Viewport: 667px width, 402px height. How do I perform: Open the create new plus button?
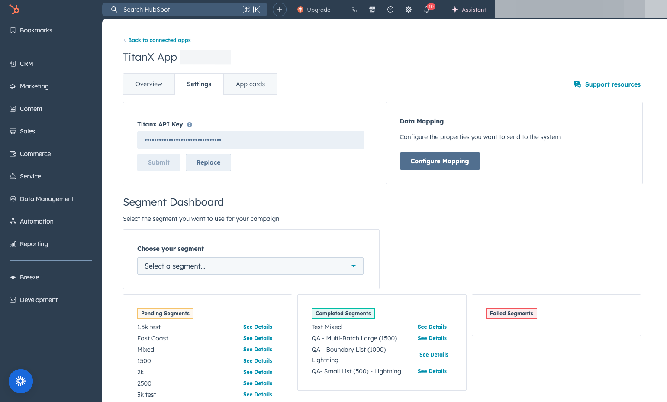pyautogui.click(x=280, y=10)
